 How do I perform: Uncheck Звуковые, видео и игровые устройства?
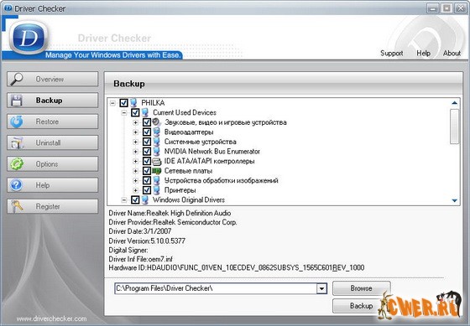[147, 122]
